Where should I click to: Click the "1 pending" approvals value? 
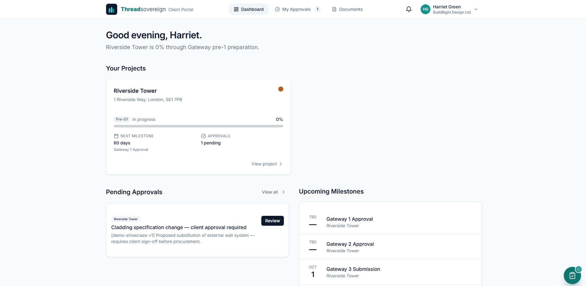pyautogui.click(x=211, y=143)
